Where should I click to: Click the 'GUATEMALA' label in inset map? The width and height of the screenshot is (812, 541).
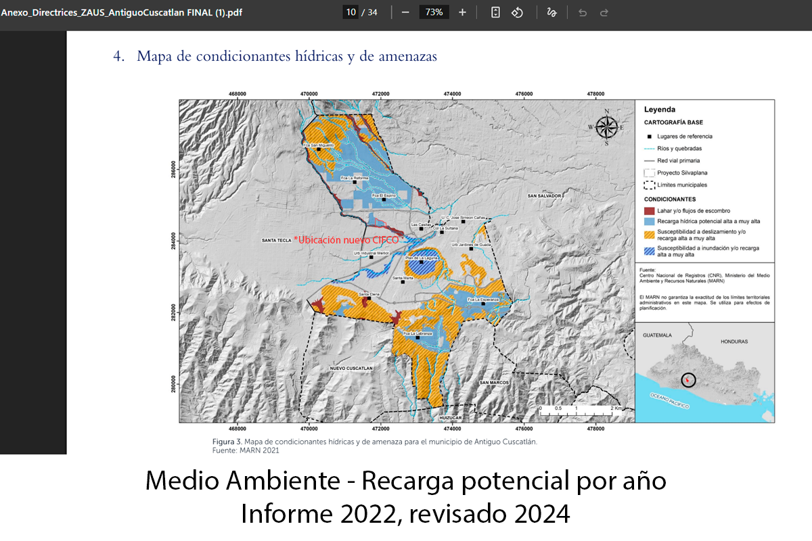click(x=657, y=335)
